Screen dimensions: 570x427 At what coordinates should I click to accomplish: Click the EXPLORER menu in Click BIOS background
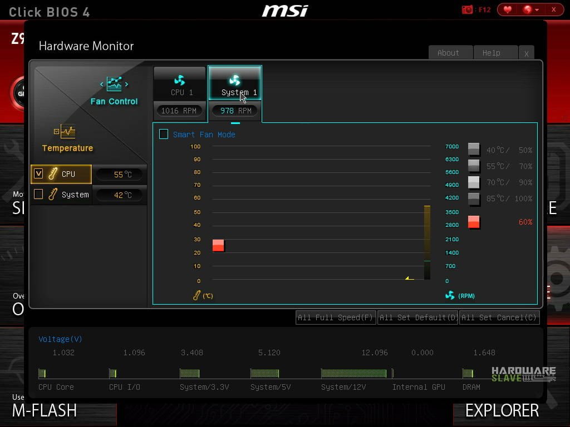pos(502,411)
